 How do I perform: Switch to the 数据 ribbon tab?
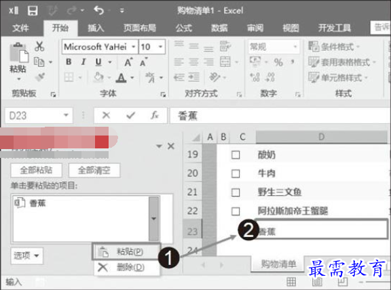click(x=219, y=28)
